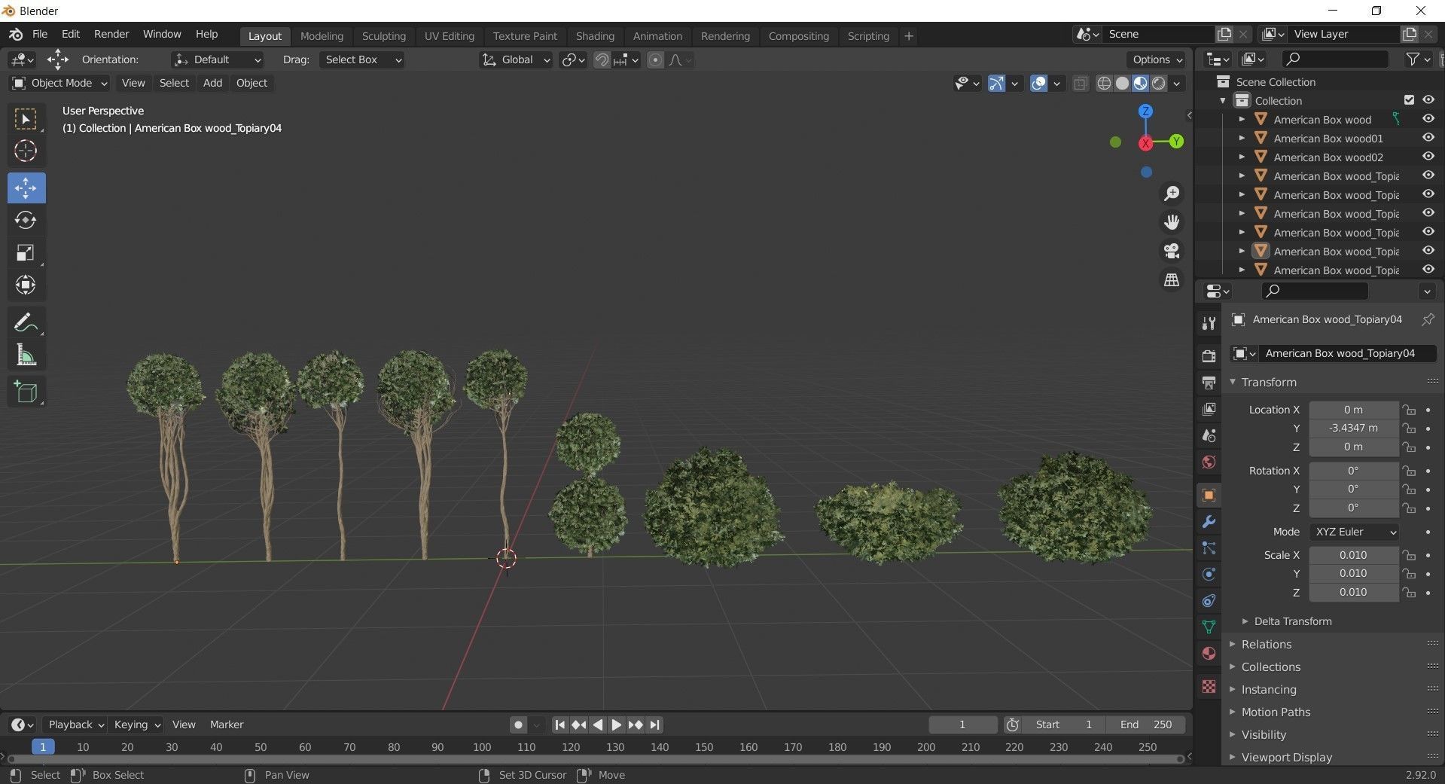Uncheck the Collection exclude checkbox
The image size is (1445, 784).
click(1409, 100)
